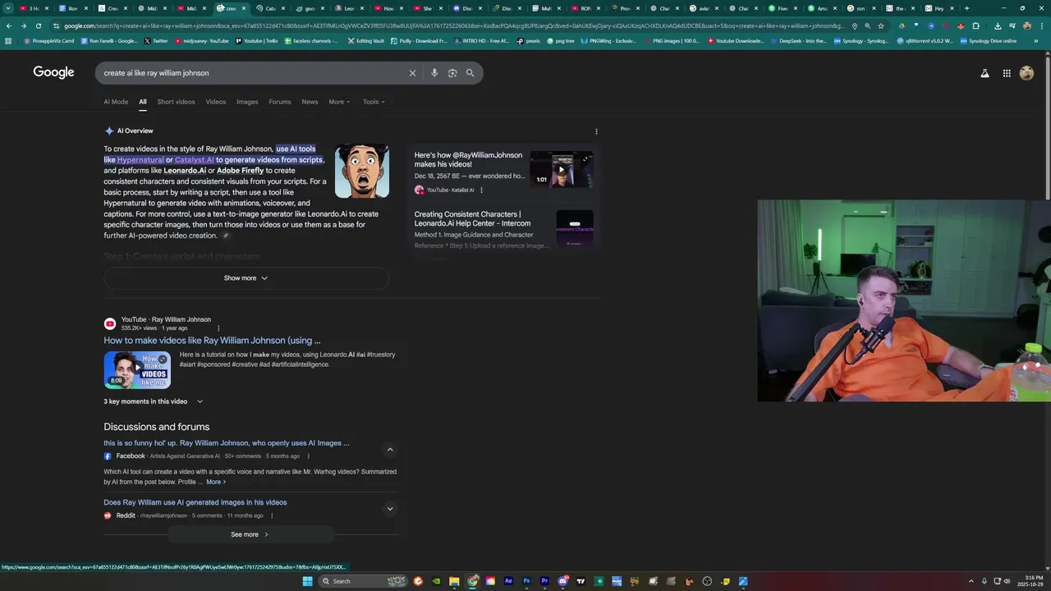
Task: Click the See more forums button
Action: click(x=250, y=534)
